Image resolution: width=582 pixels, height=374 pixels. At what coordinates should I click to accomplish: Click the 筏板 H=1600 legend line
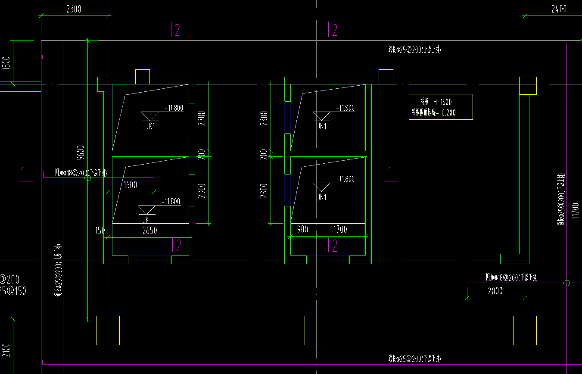(436, 102)
